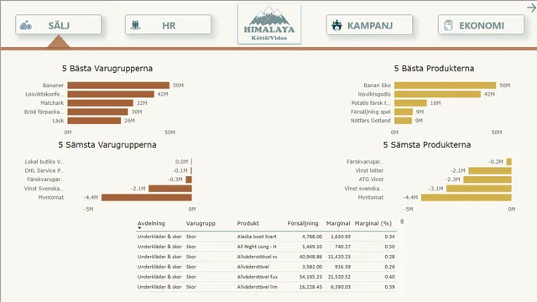Switch to the HR section
Image resolution: width=537 pixels, height=302 pixels.
click(168, 24)
